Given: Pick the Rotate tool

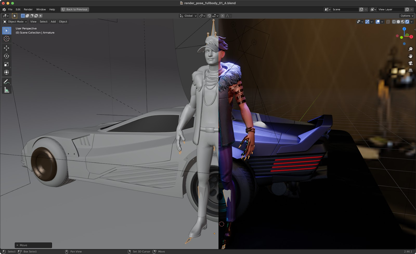Looking at the screenshot, I should [x=6, y=56].
